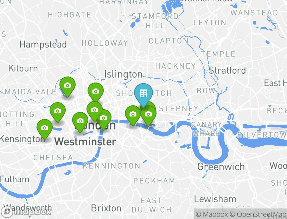
Task: Open the © Mapbox attribution link
Action: (x=212, y=214)
